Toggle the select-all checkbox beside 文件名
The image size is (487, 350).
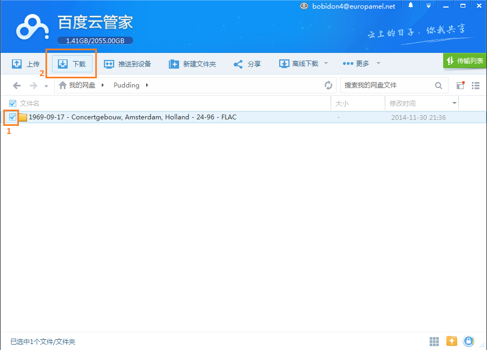12,103
